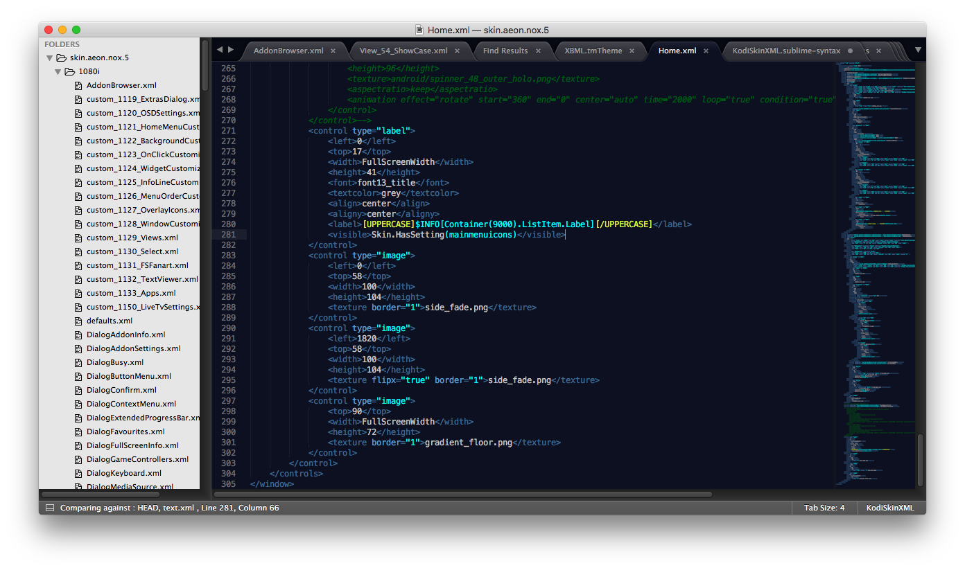Click the minimap code overview
Viewport: 965px width, 570px height.
(x=876, y=274)
